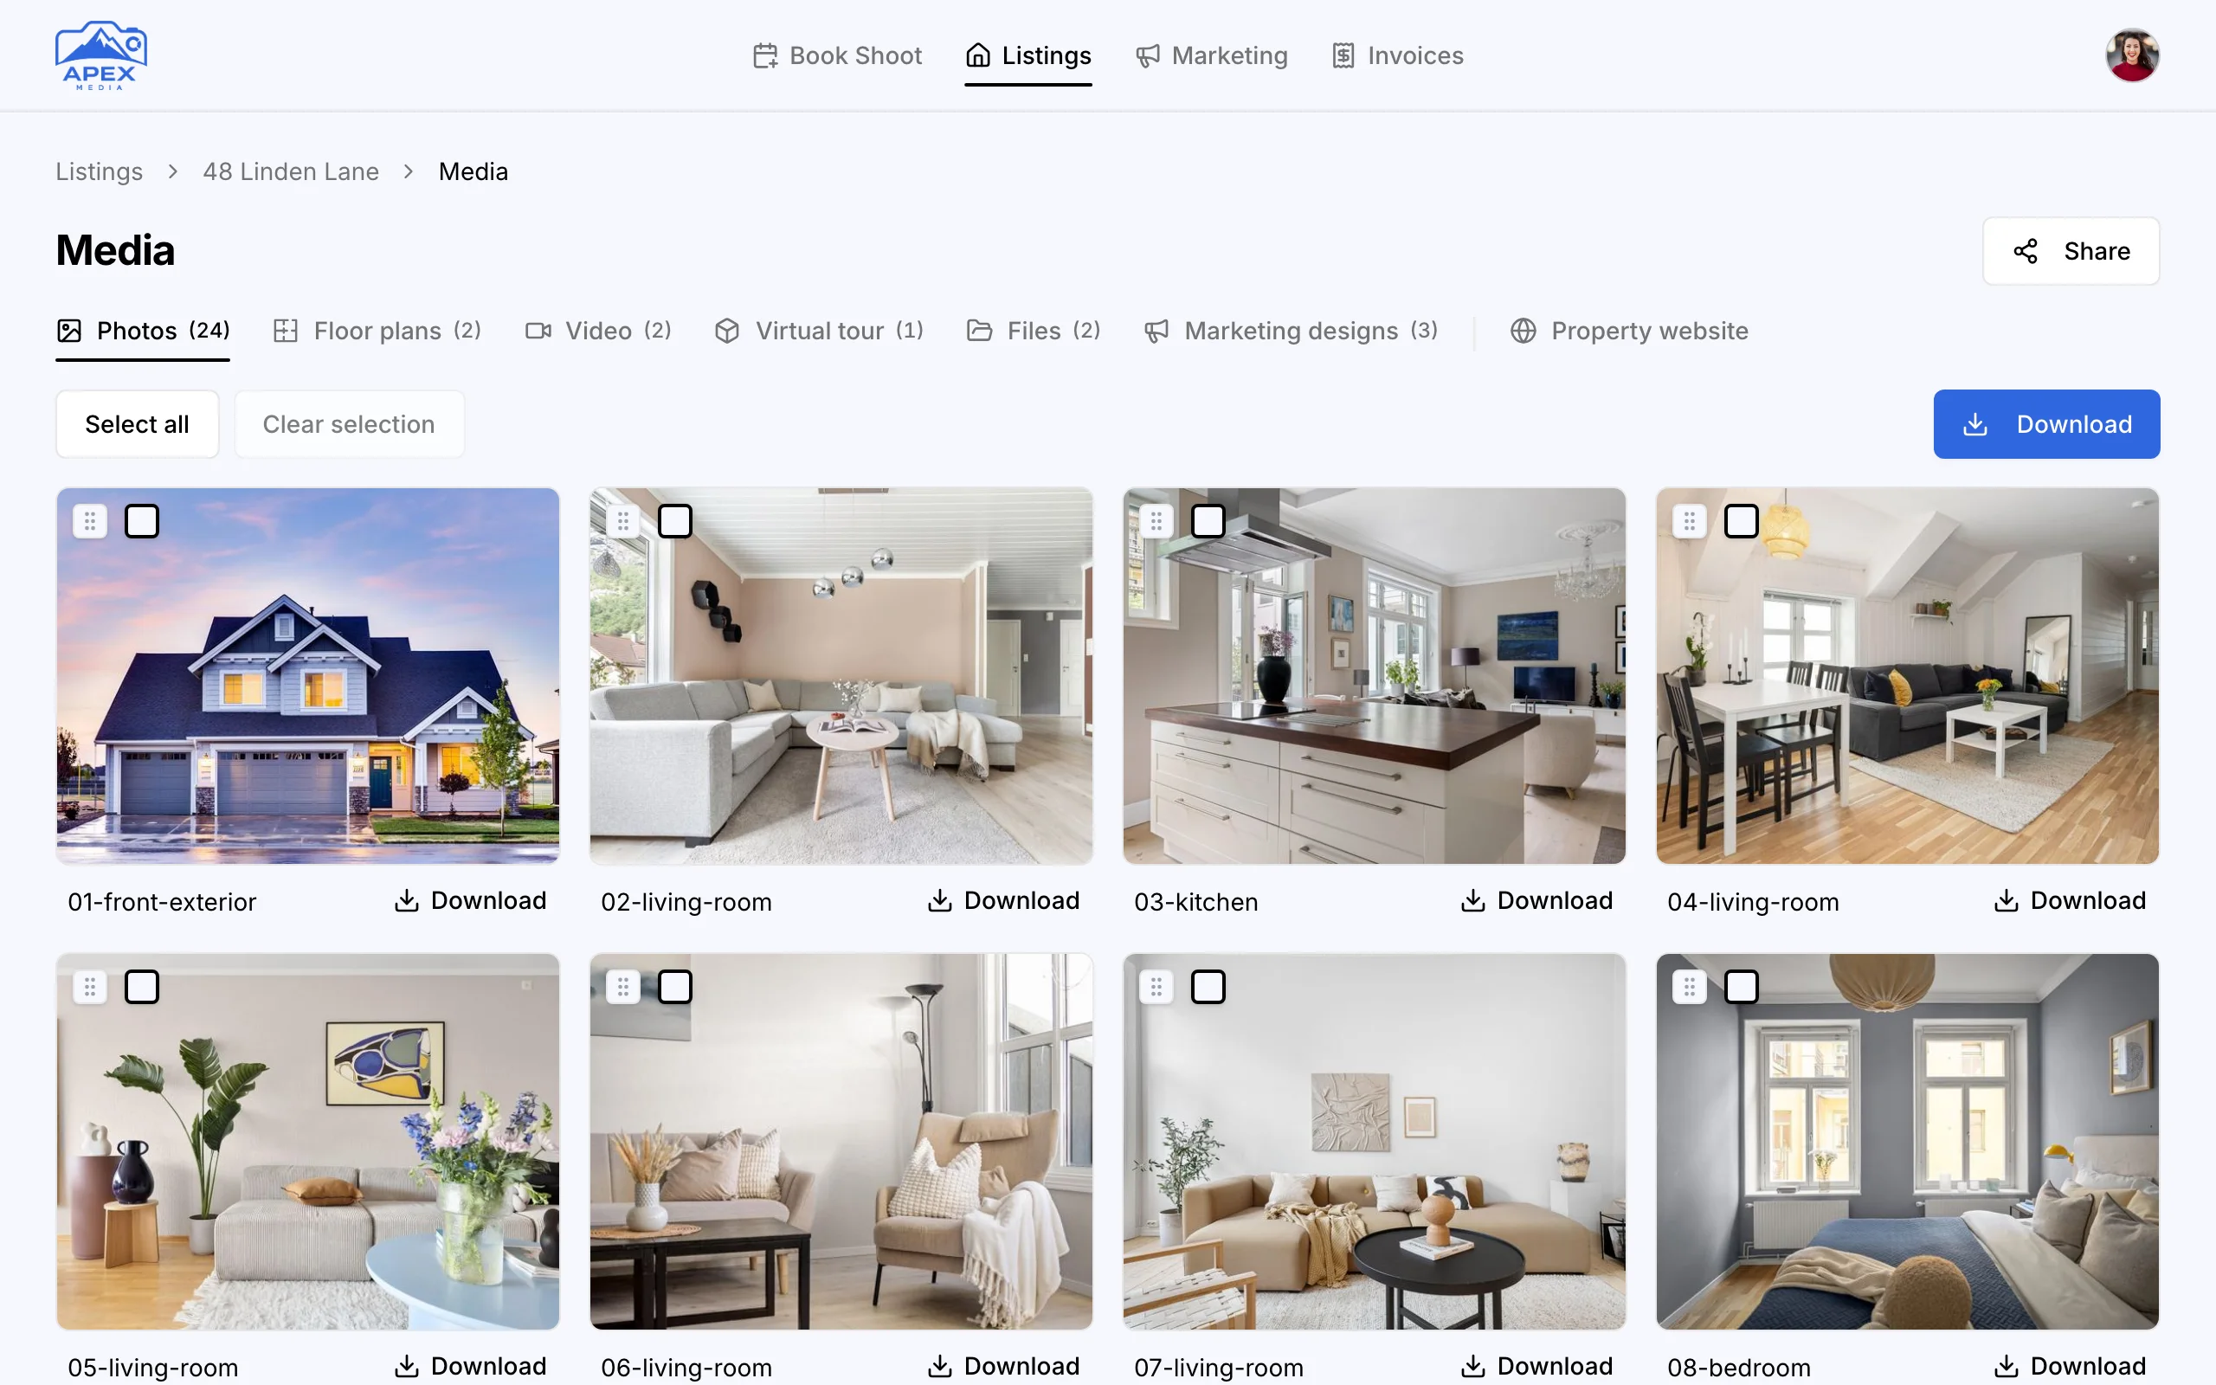Viewport: 2216px width, 1385px height.
Task: Check the 06-living-room photo checkbox
Action: click(x=675, y=987)
